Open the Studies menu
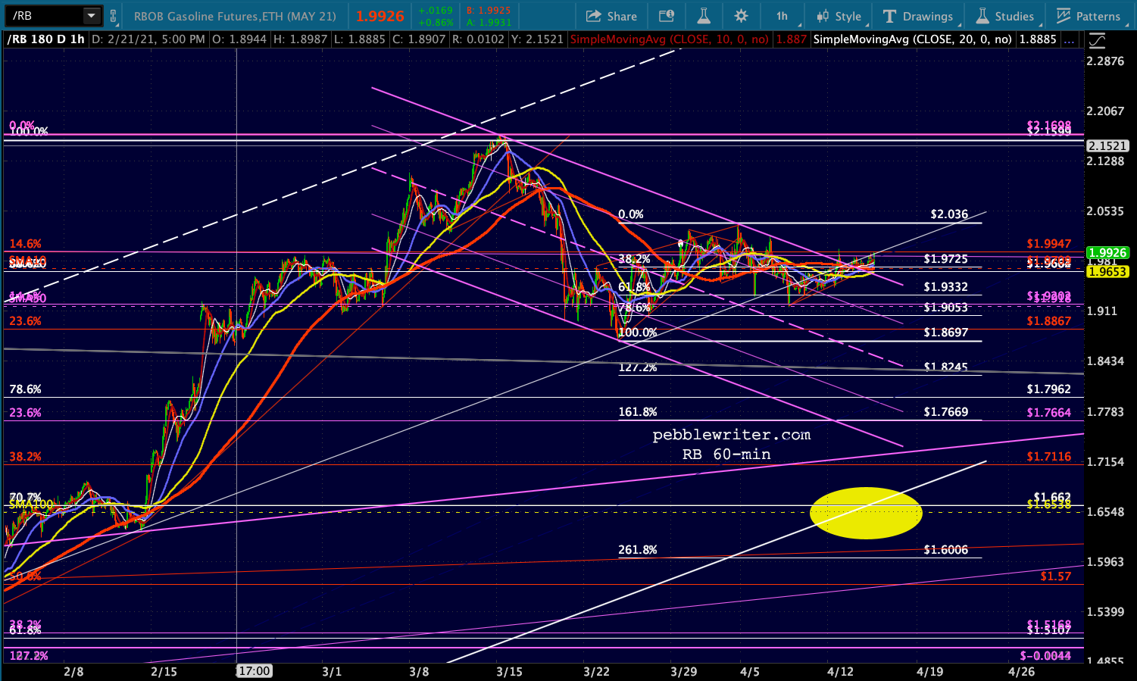Screen dimensions: 1137x681 pos(1005,16)
